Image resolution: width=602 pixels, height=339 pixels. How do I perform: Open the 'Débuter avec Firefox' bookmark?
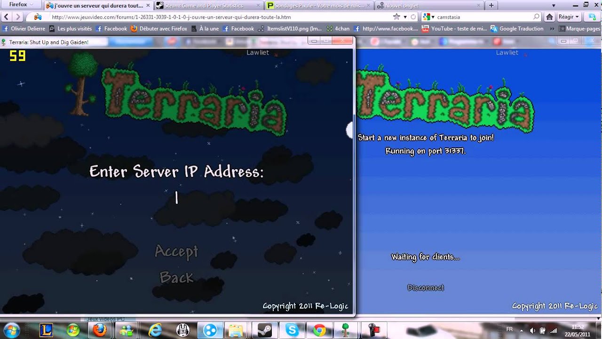pos(158,29)
